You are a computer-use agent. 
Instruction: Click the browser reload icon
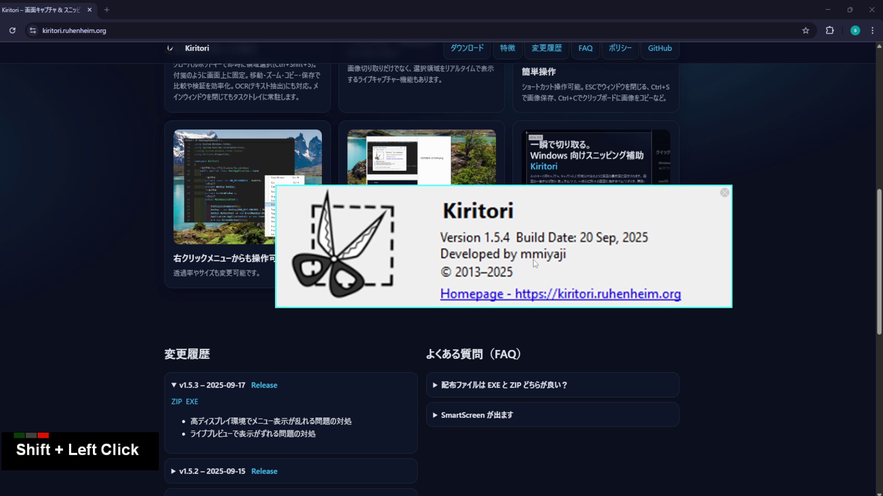pos(12,30)
